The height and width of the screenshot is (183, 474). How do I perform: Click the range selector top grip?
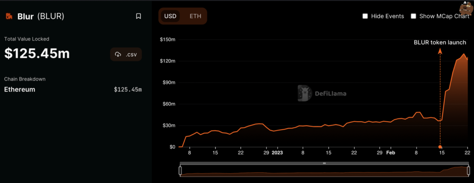point(324,163)
